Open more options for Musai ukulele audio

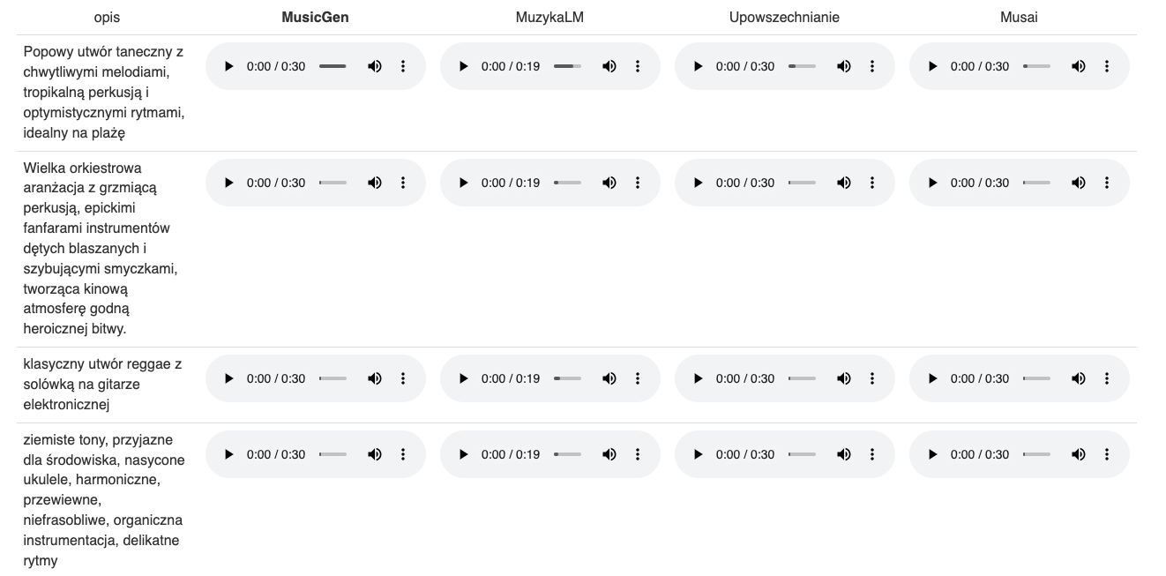(1107, 454)
